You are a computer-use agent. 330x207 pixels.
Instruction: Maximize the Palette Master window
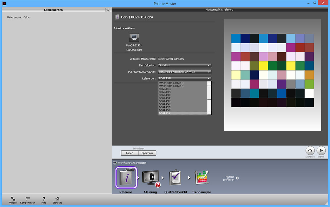pyautogui.click(x=315, y=3)
